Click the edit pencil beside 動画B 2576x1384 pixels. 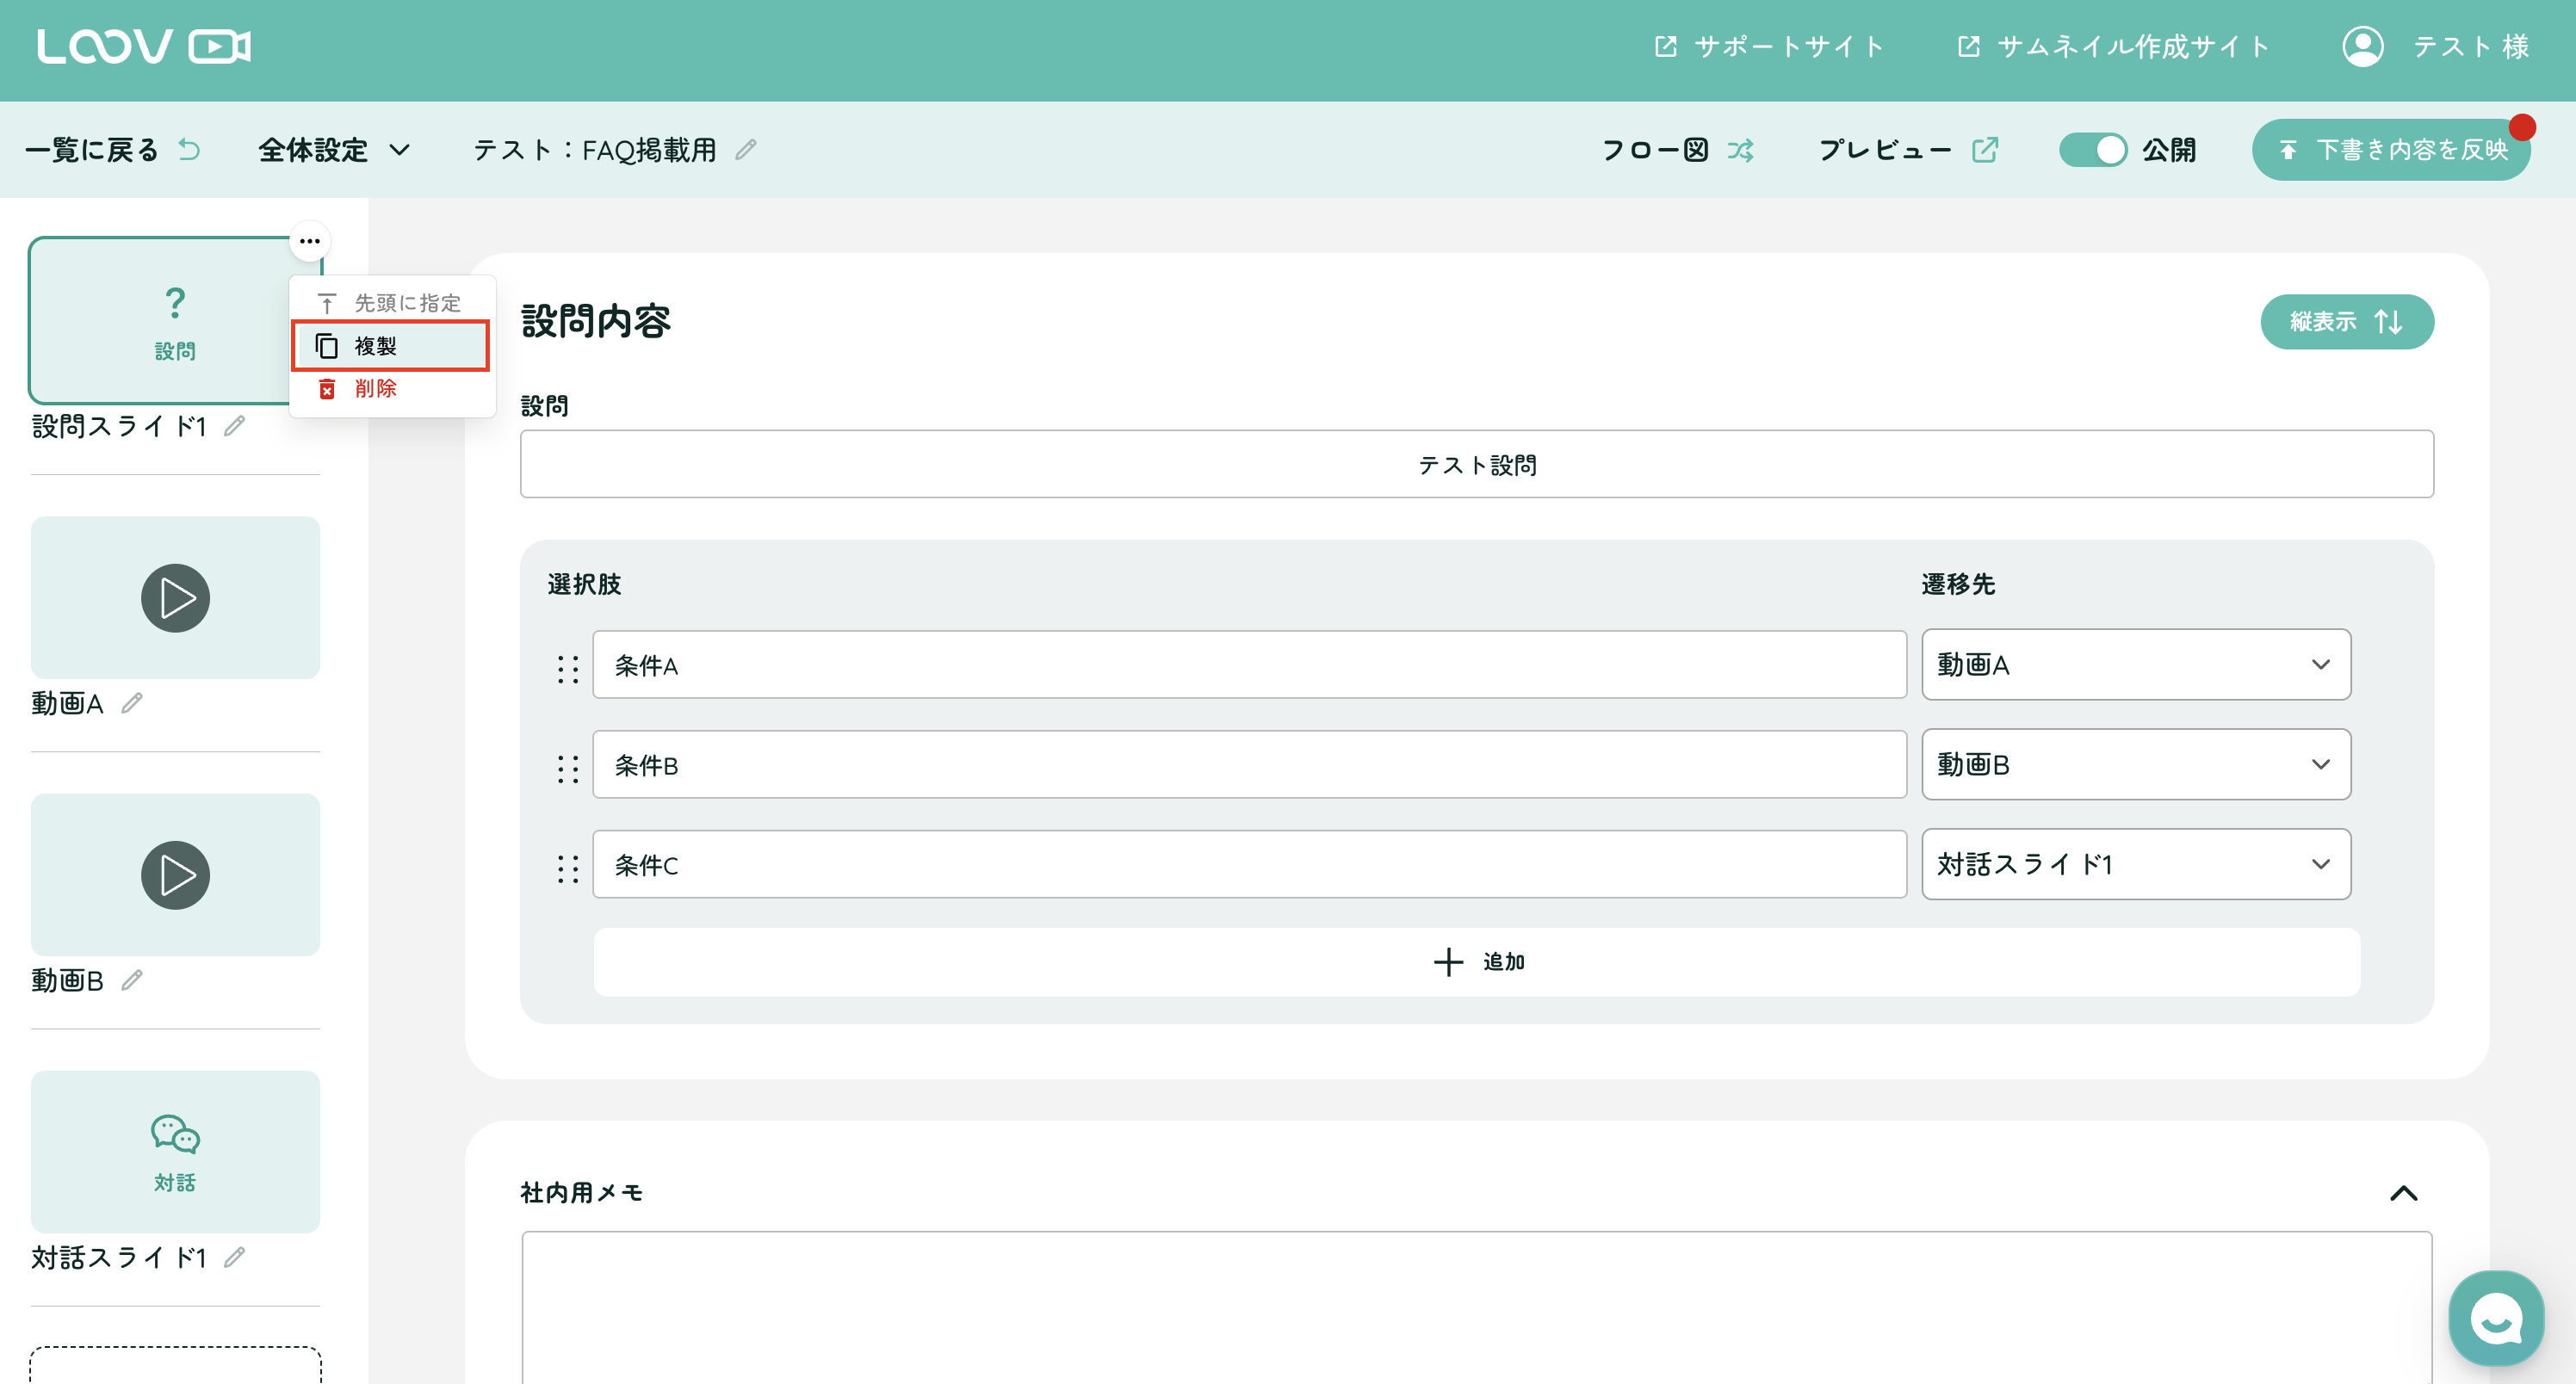click(x=132, y=980)
